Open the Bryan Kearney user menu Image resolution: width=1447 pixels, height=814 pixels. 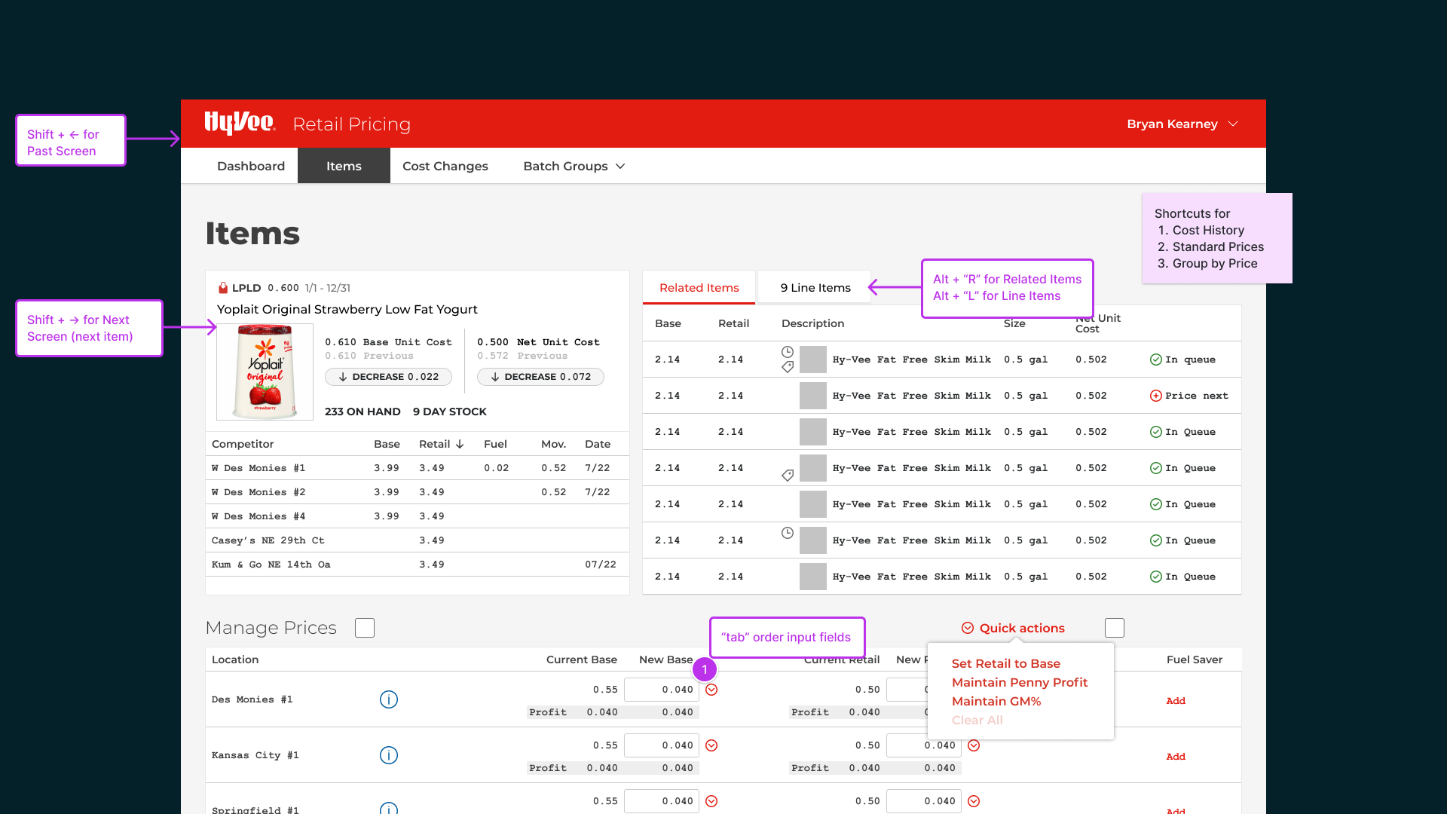1182,124
